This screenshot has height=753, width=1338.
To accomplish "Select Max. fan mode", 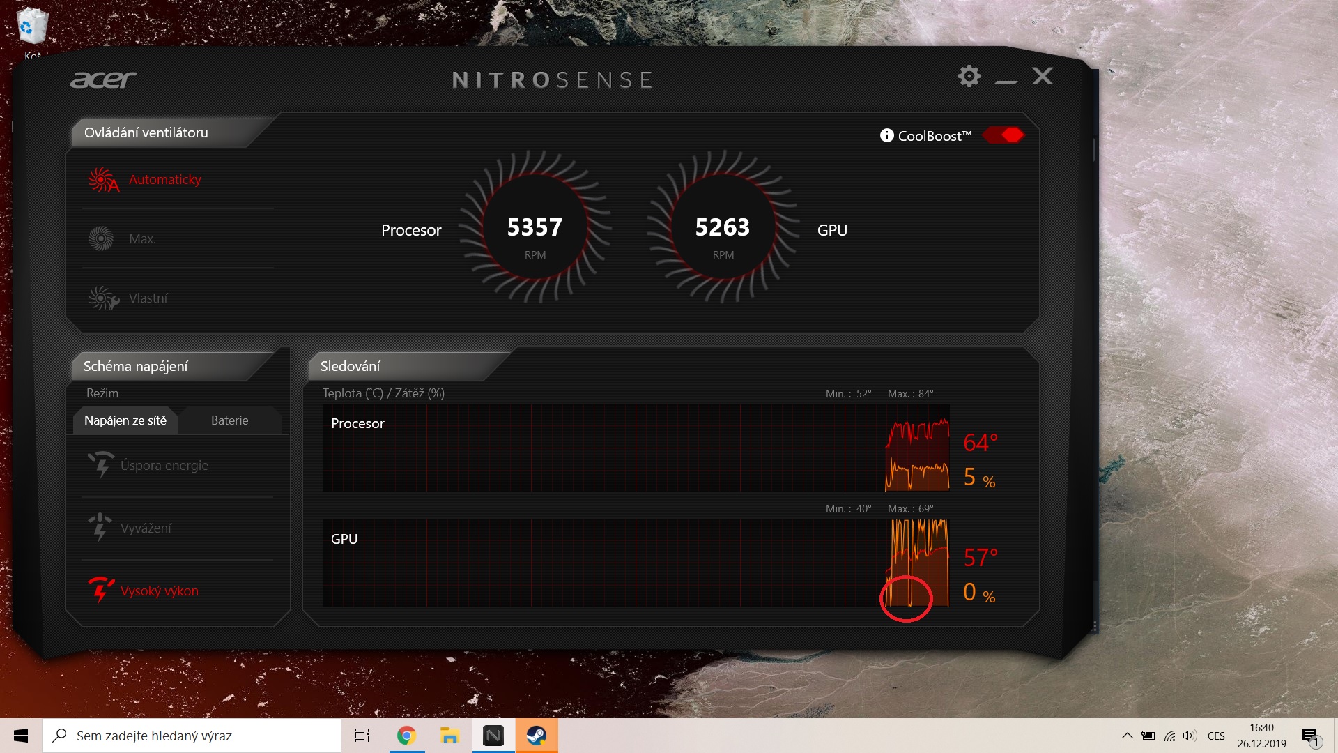I will click(x=142, y=238).
